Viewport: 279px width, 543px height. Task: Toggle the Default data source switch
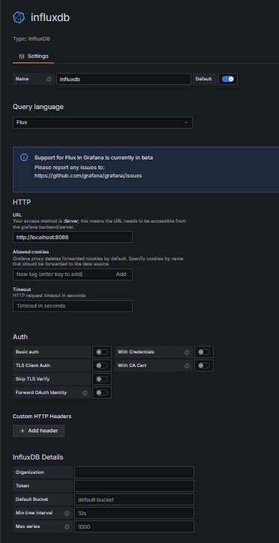tap(228, 79)
